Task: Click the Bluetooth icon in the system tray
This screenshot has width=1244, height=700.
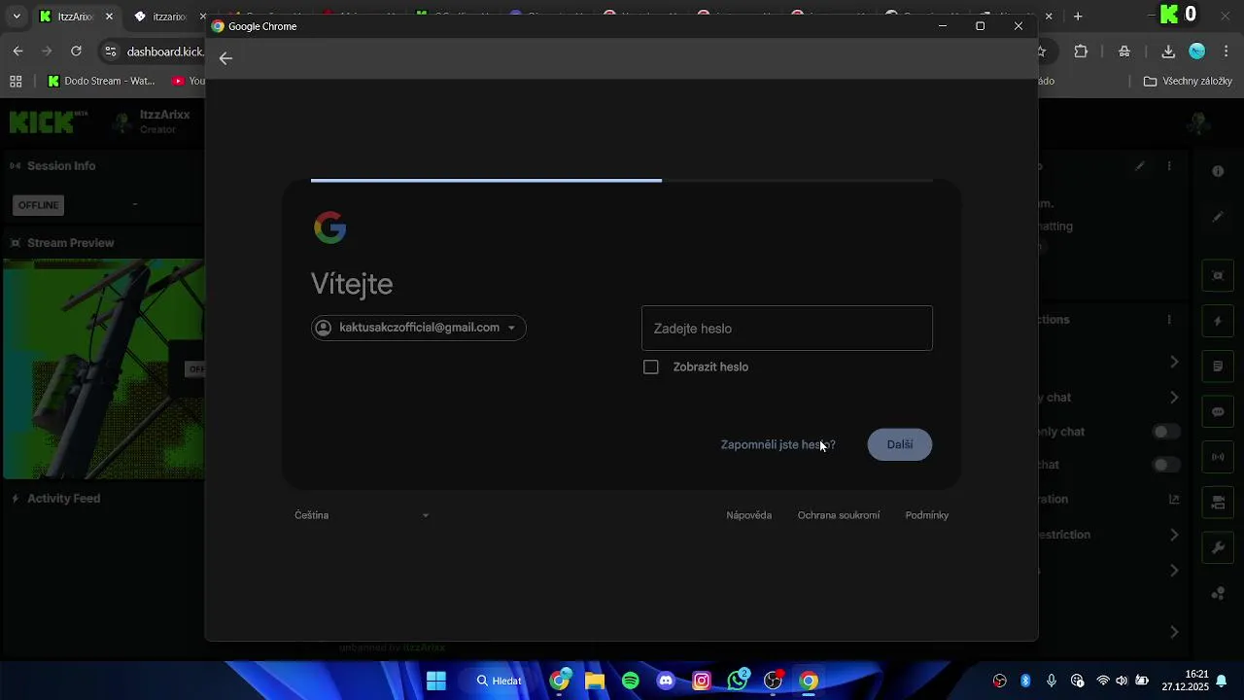Action: coord(1025,681)
